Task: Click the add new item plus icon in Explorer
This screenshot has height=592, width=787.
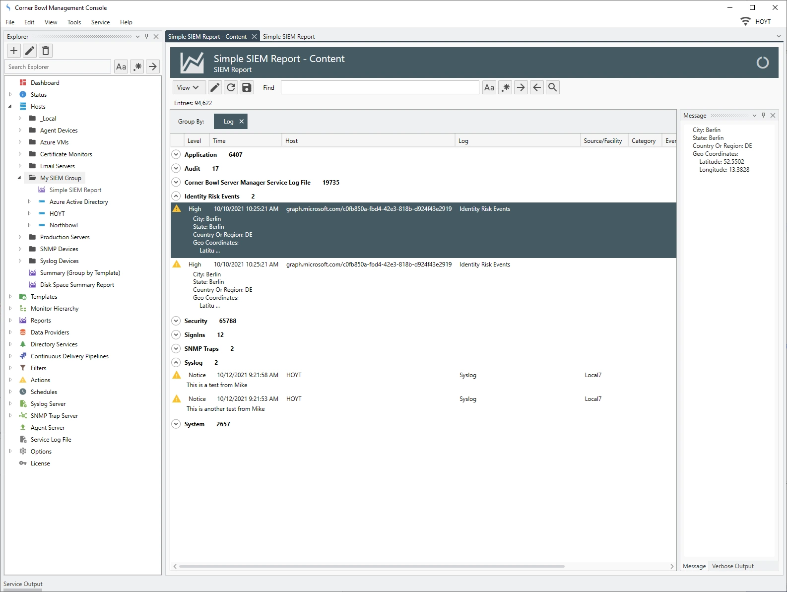Action: (14, 51)
